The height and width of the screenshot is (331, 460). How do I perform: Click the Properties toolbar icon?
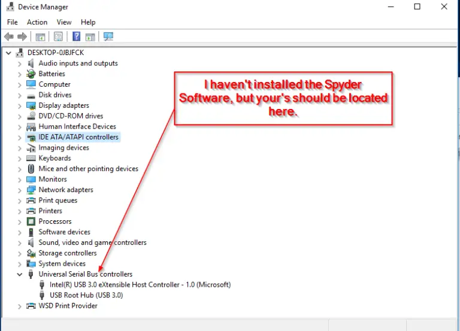click(x=58, y=37)
